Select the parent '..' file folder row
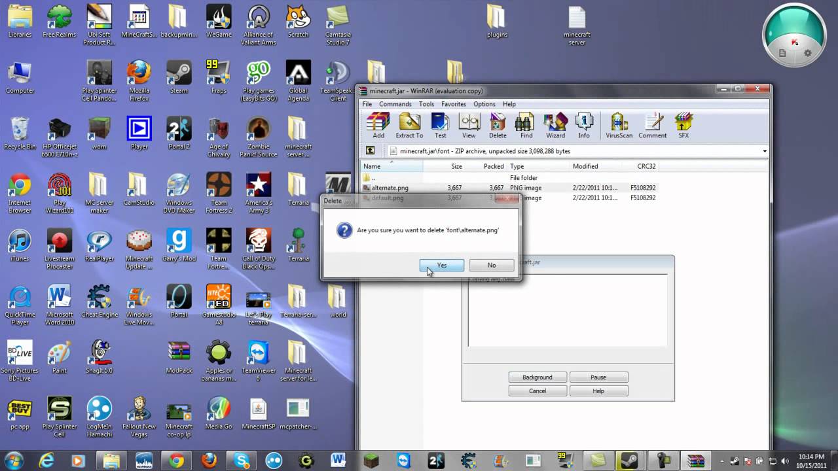 pyautogui.click(x=509, y=178)
